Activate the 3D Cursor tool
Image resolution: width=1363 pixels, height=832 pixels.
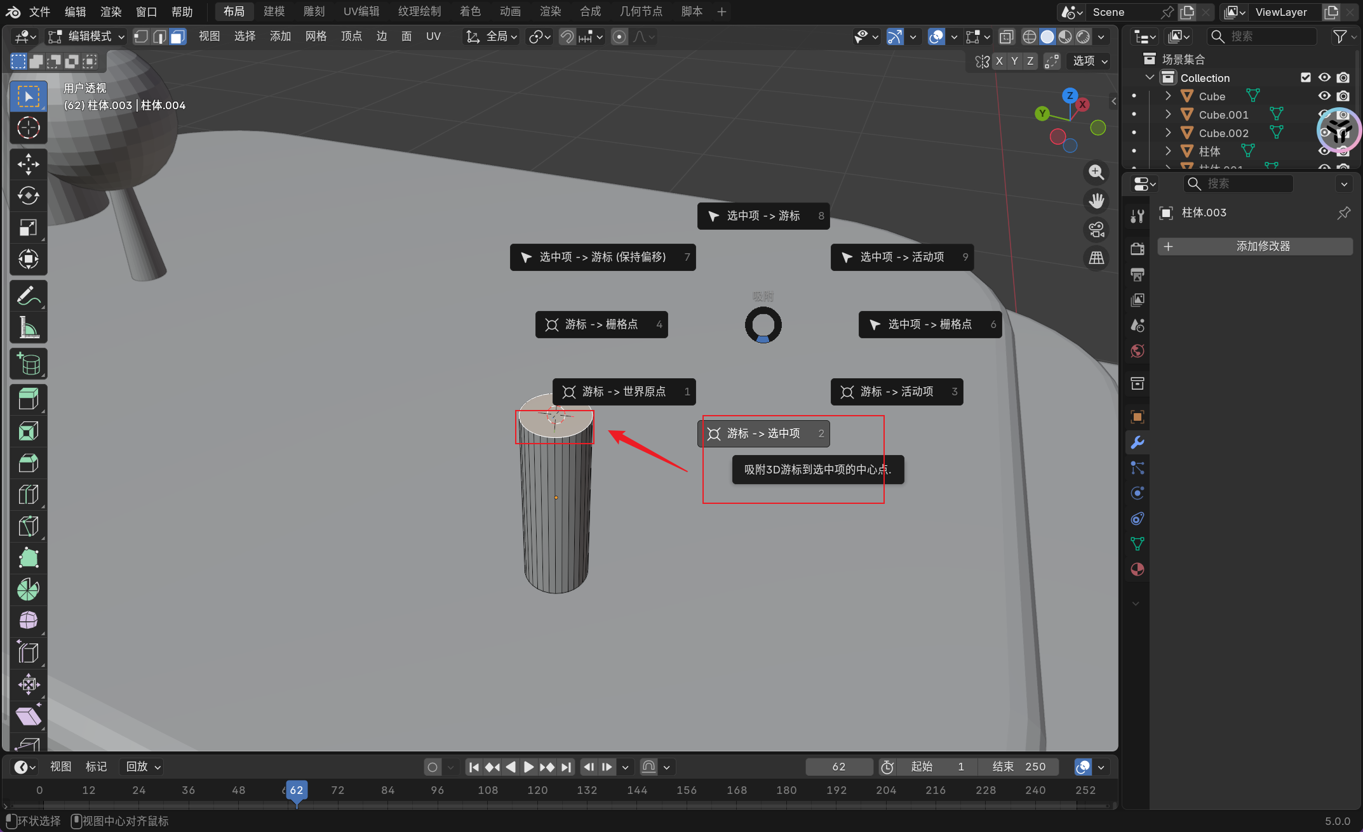28,128
